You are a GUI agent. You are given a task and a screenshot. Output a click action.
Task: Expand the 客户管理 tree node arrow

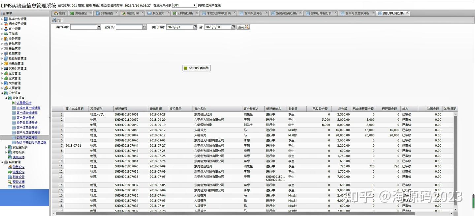(x=2, y=29)
